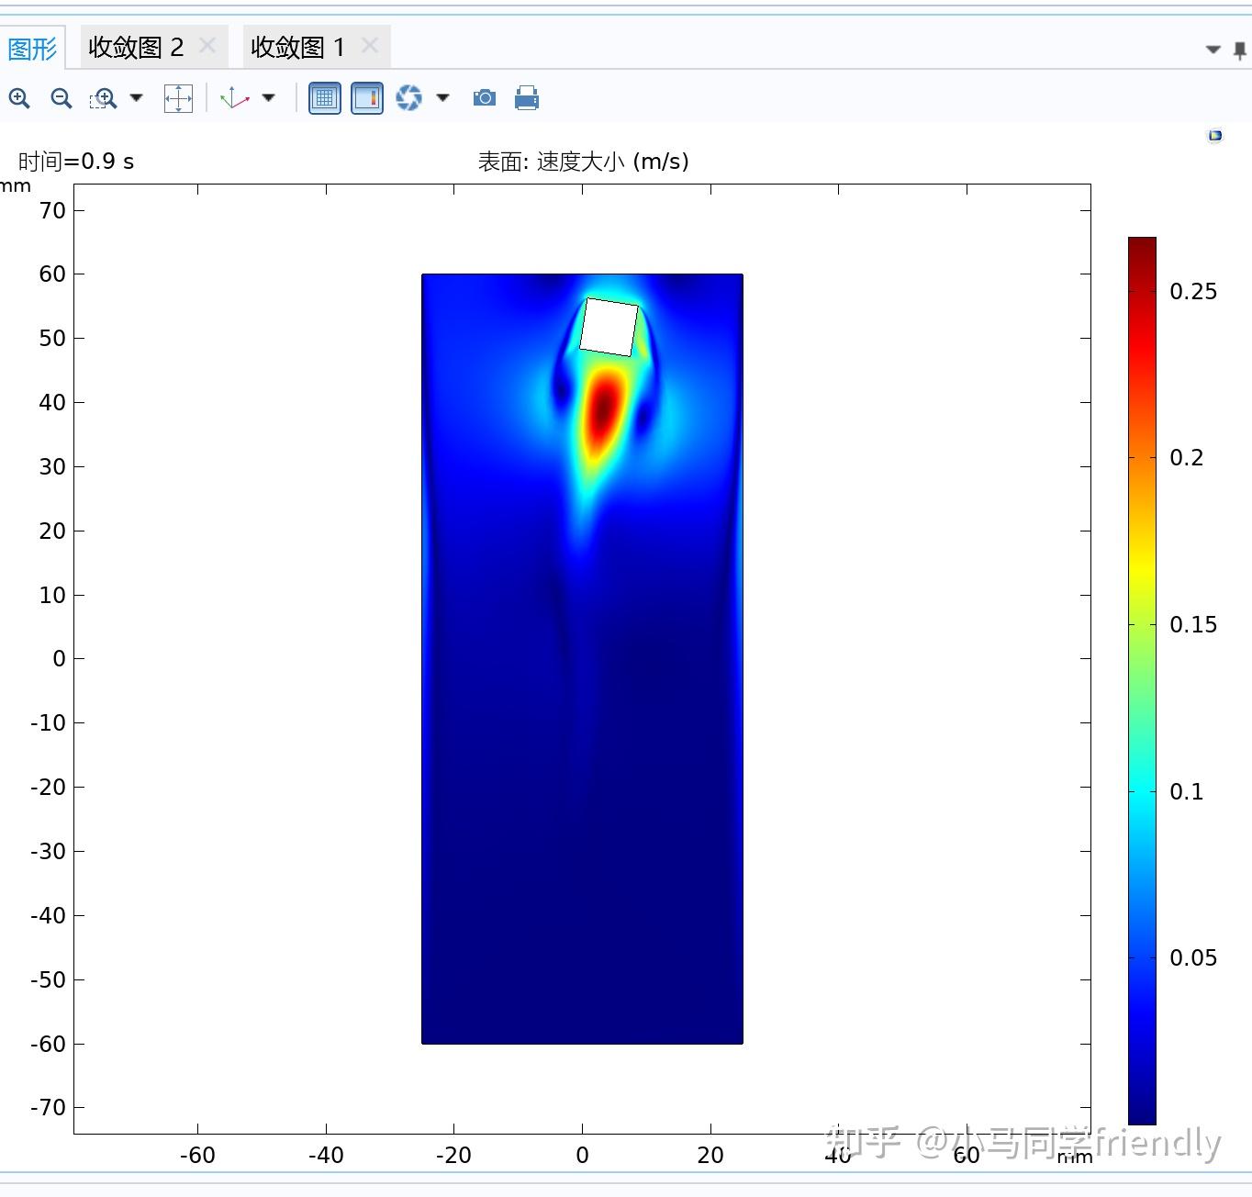Click the white square obstacle in the plot
The image size is (1252, 1197).
tap(609, 326)
